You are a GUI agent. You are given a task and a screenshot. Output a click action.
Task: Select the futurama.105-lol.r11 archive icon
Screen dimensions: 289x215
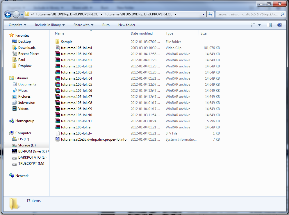point(58,121)
